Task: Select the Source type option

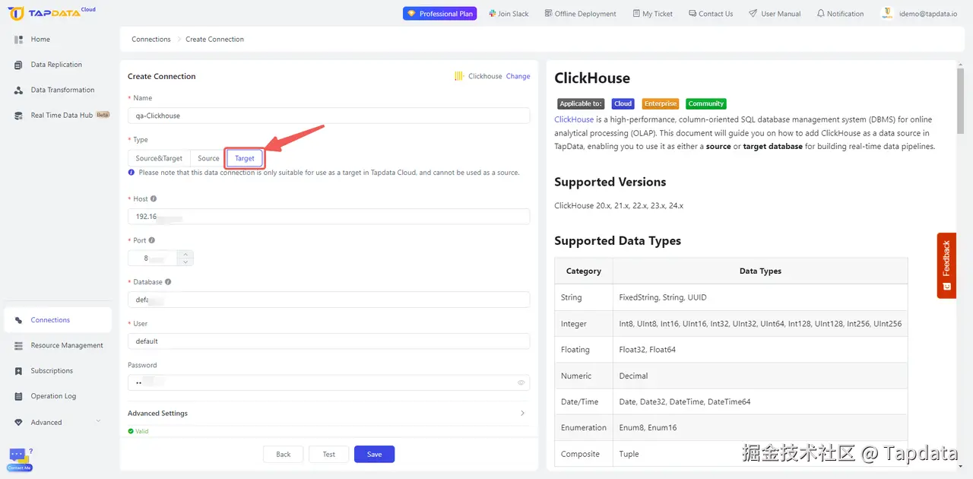Action: point(208,158)
